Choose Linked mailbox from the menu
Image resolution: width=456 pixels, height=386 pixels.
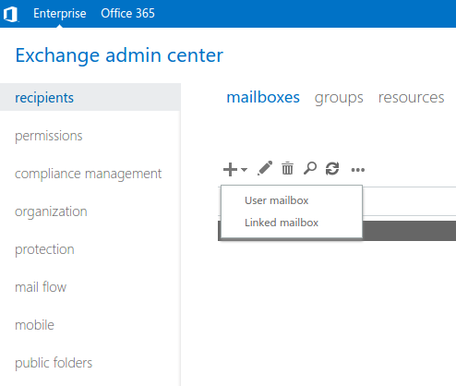[x=282, y=223]
